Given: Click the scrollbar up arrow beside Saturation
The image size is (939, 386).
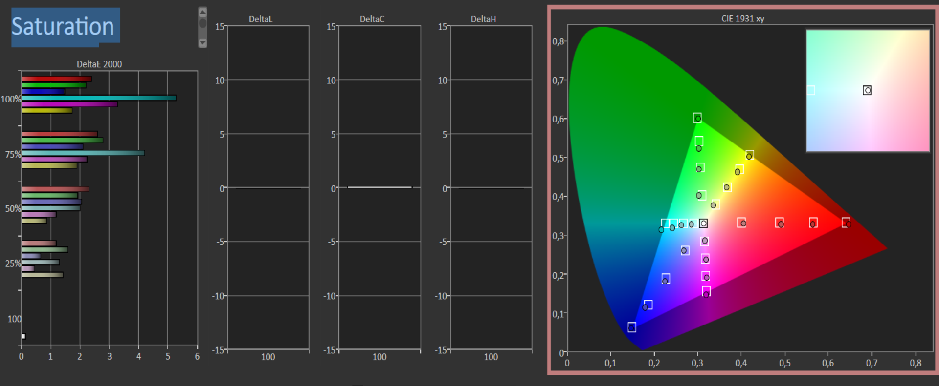Looking at the screenshot, I should click(x=202, y=12).
